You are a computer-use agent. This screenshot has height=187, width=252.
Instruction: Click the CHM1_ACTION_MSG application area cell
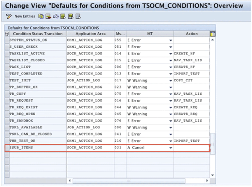(90, 87)
